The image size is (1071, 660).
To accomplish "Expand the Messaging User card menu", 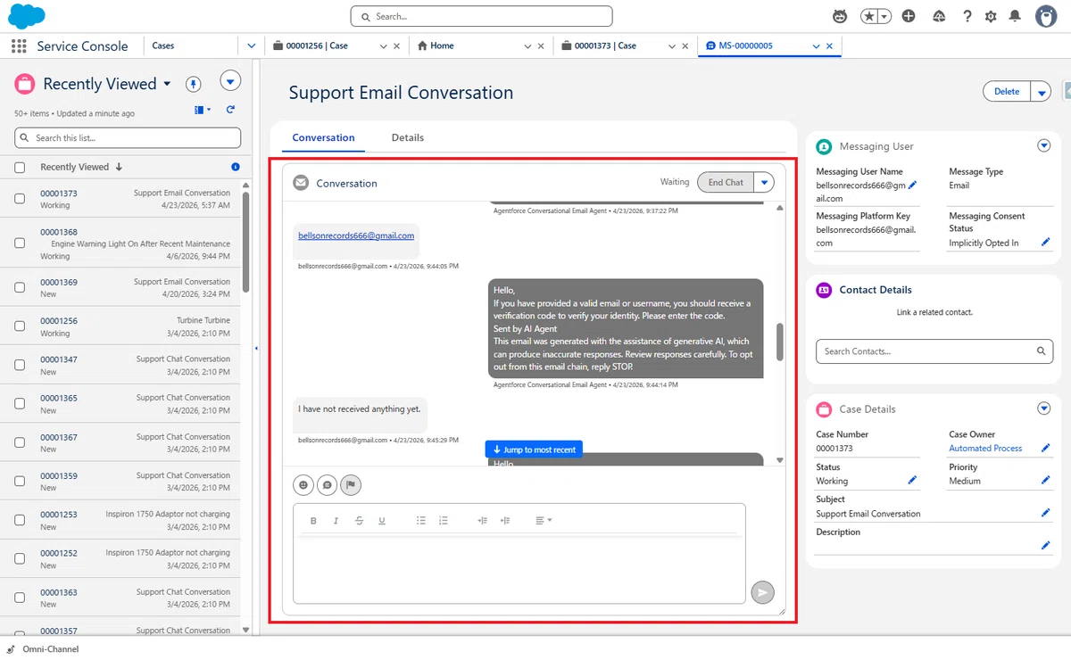I will 1043,145.
